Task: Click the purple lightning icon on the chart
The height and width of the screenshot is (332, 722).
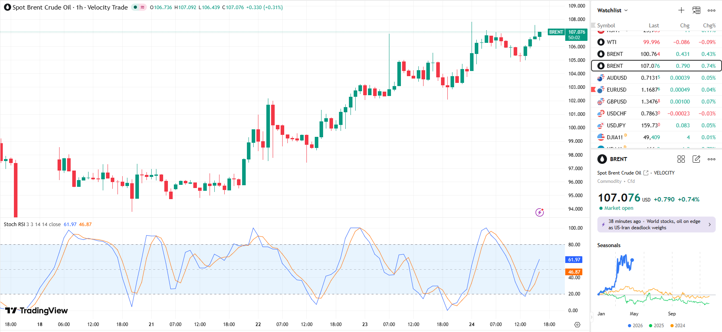Action: pyautogui.click(x=539, y=212)
